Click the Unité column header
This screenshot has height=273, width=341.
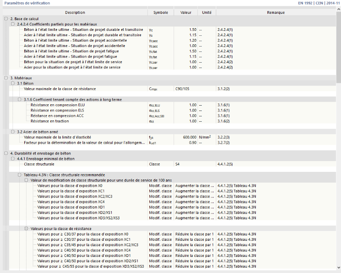pyautogui.click(x=206, y=13)
